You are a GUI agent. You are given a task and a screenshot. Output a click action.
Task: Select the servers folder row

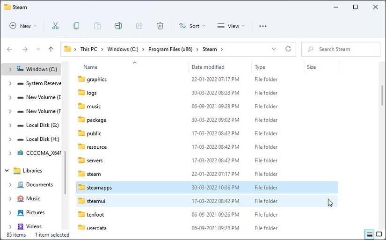(207, 160)
